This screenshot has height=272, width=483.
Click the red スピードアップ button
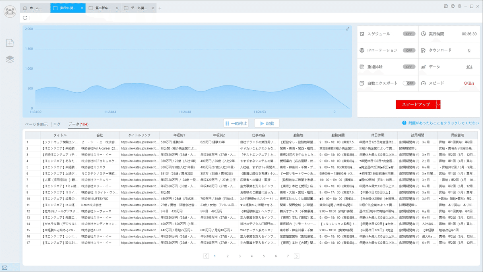416,104
